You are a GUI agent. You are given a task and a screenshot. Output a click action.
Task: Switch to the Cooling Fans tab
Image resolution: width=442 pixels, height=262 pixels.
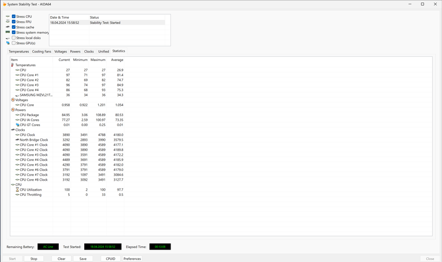click(42, 52)
